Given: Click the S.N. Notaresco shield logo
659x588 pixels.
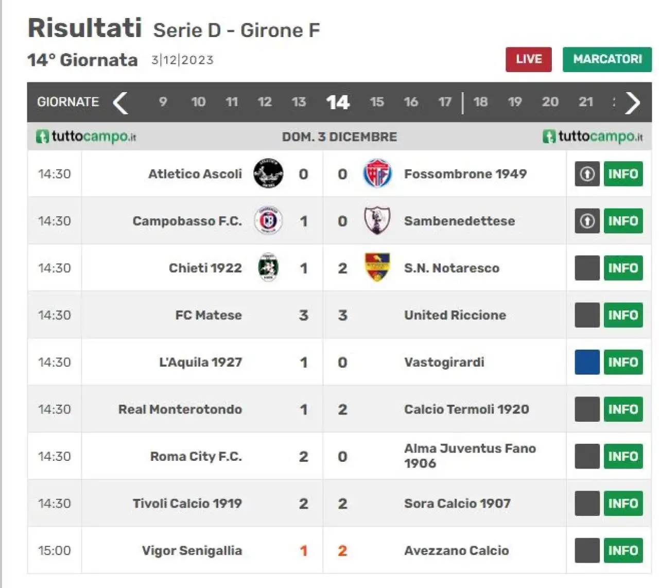Looking at the screenshot, I should (x=377, y=267).
